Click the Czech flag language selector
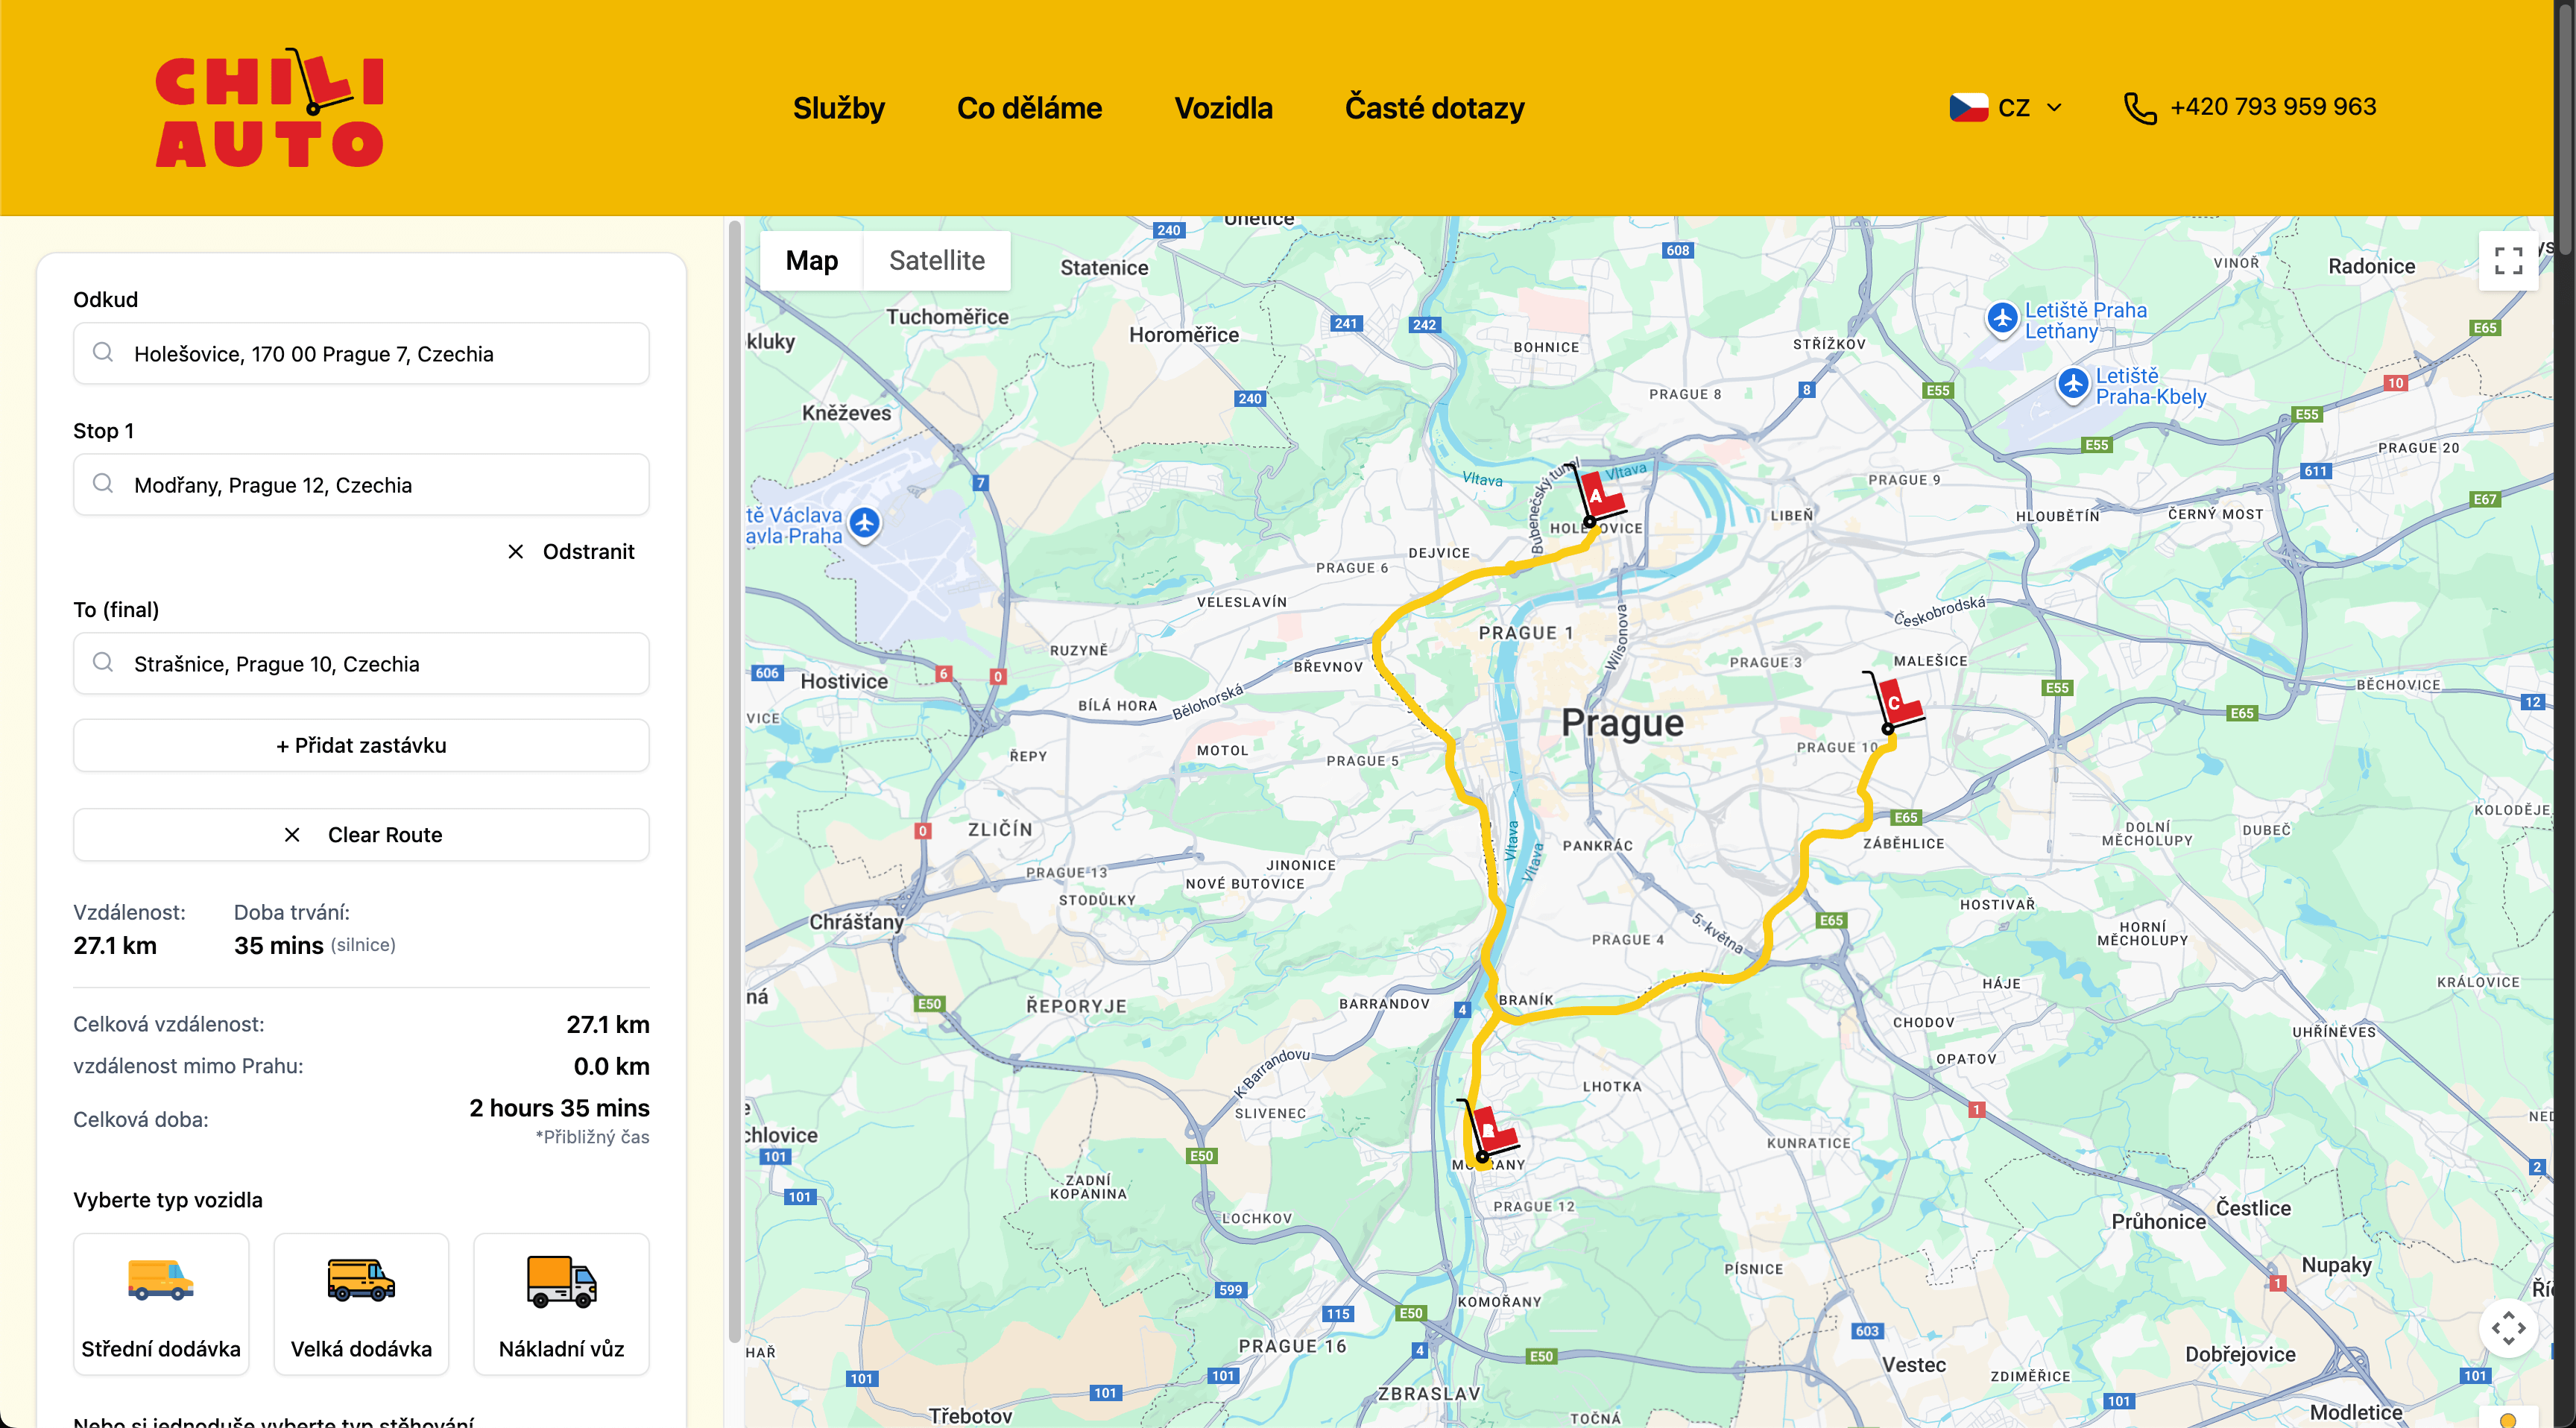Viewport: 2576px width, 1428px height. [x=1968, y=108]
